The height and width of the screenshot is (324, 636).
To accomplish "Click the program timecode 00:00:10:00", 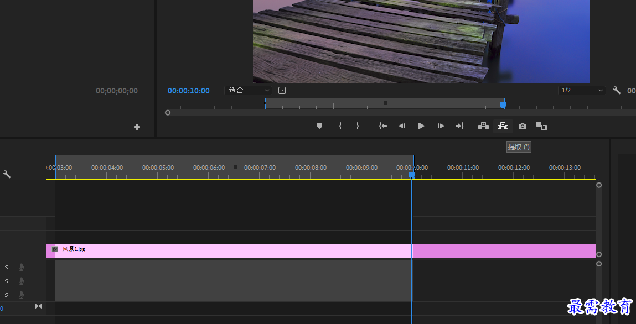I will coord(189,91).
